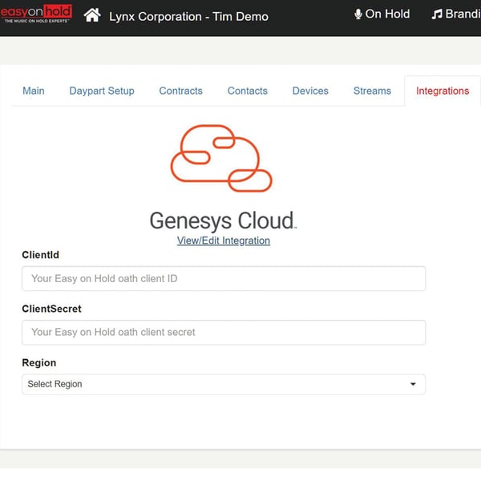Go to the Streams tab
Screen dimensions: 481x481
(372, 91)
